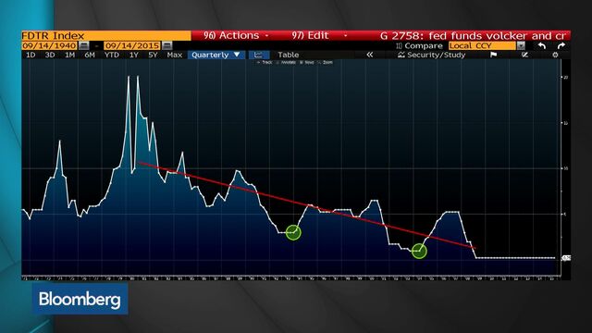The image size is (592, 333).
Task: Select the Zoom option above chart
Action: point(326,62)
